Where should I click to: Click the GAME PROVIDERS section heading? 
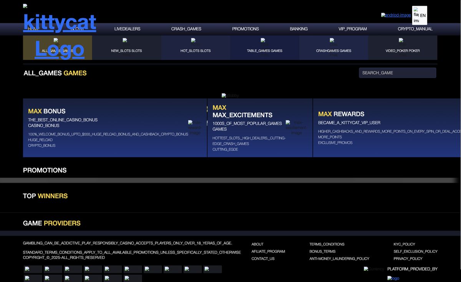[x=52, y=223]
